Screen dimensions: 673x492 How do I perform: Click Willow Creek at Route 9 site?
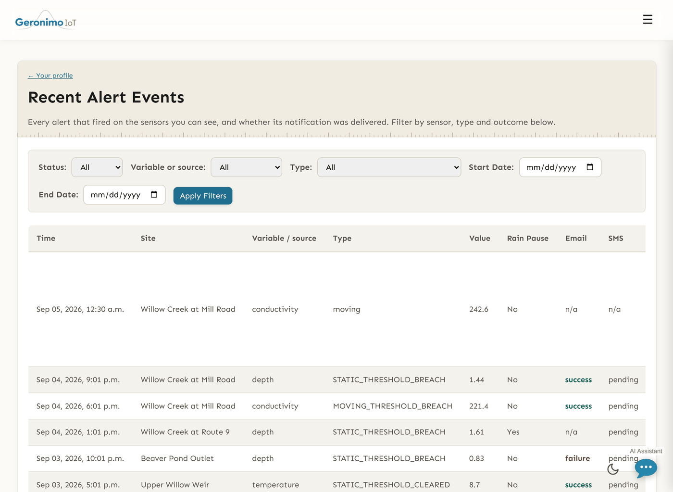[x=185, y=432]
